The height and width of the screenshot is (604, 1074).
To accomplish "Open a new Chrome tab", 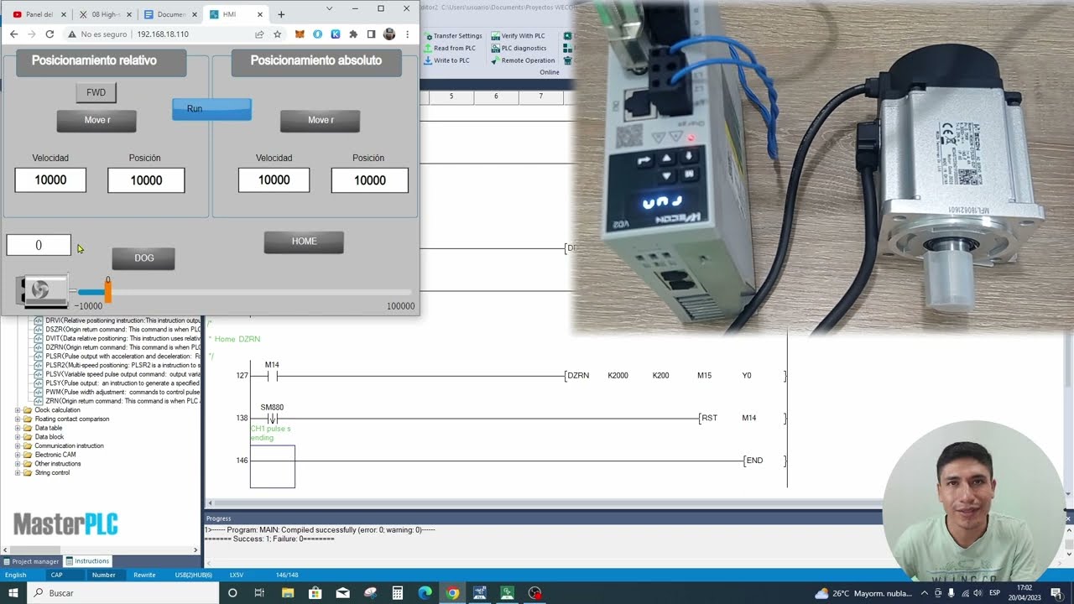I will click(281, 14).
